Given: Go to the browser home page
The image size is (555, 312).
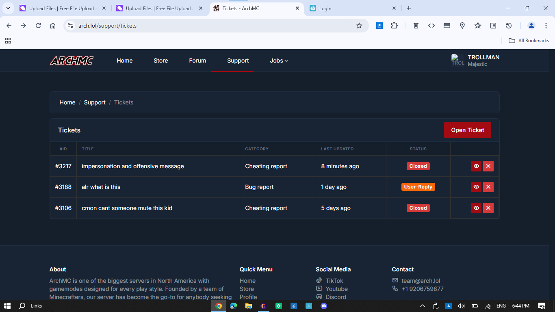Looking at the screenshot, I should coord(53,26).
